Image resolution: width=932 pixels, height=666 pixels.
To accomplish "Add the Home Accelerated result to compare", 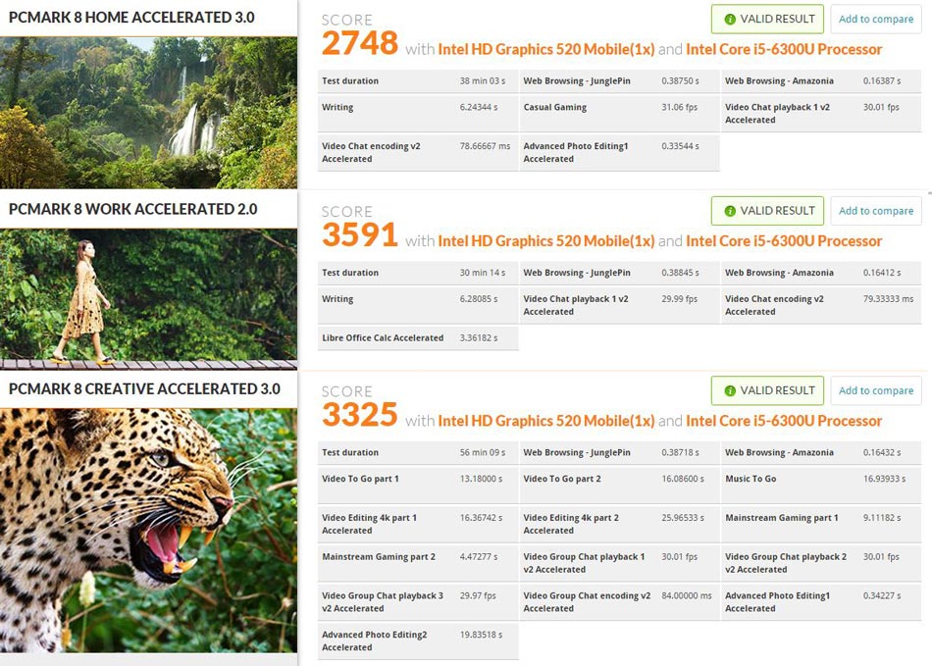I will (875, 19).
